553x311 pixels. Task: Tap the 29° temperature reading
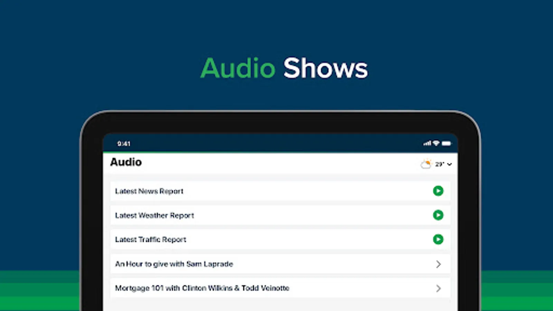(x=439, y=164)
